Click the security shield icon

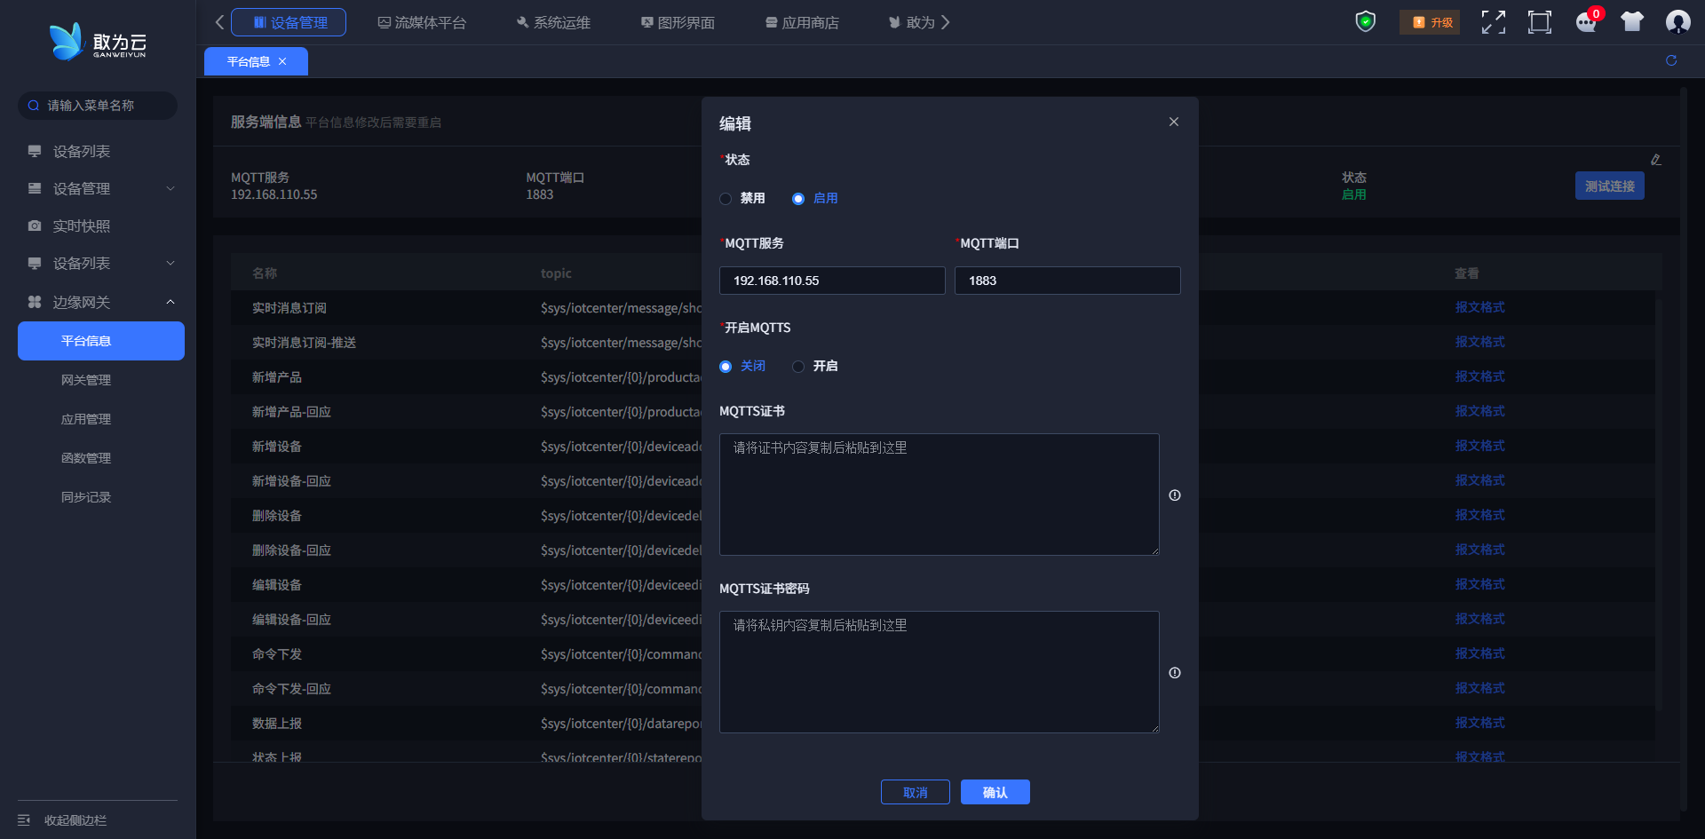pyautogui.click(x=1365, y=21)
